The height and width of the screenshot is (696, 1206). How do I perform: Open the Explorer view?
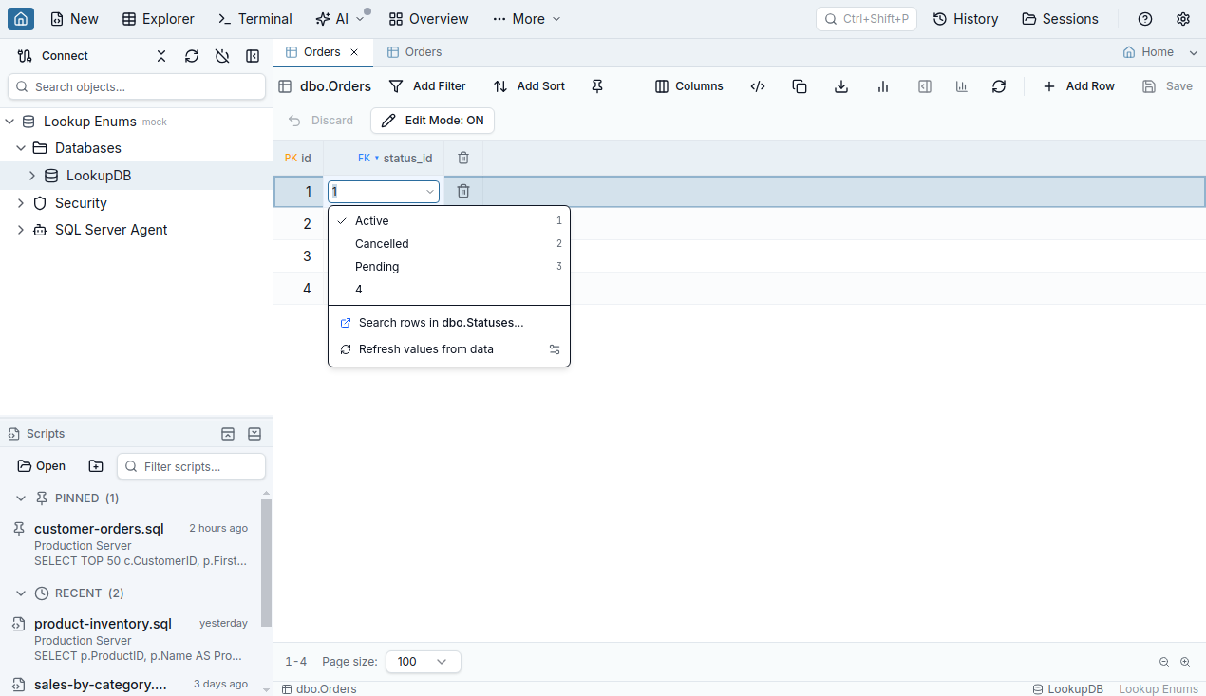tap(159, 19)
